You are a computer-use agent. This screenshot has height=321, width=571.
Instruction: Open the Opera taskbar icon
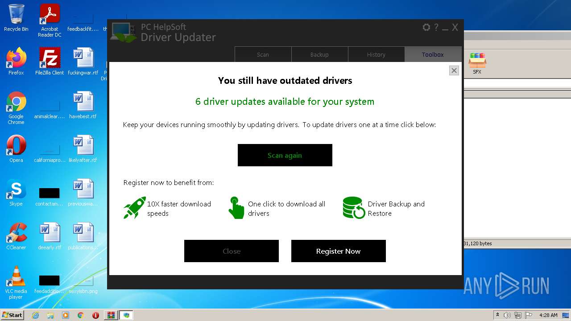pyautogui.click(x=95, y=315)
